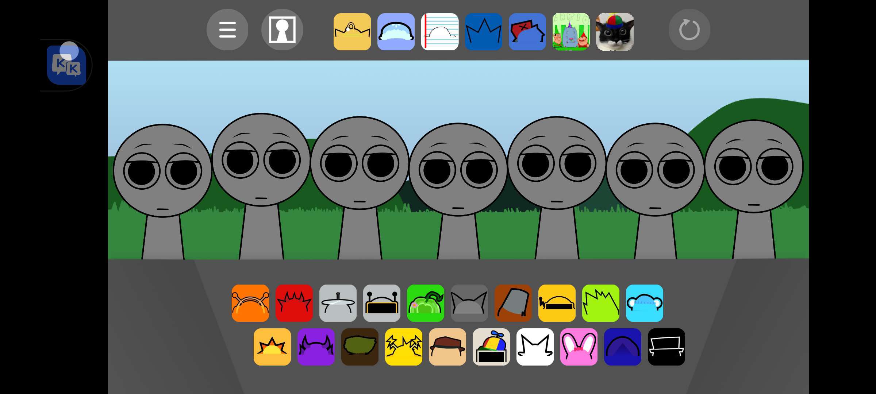Tap the floating KK chat overlay icon
Viewport: 876px width, 394px height.
(66, 65)
